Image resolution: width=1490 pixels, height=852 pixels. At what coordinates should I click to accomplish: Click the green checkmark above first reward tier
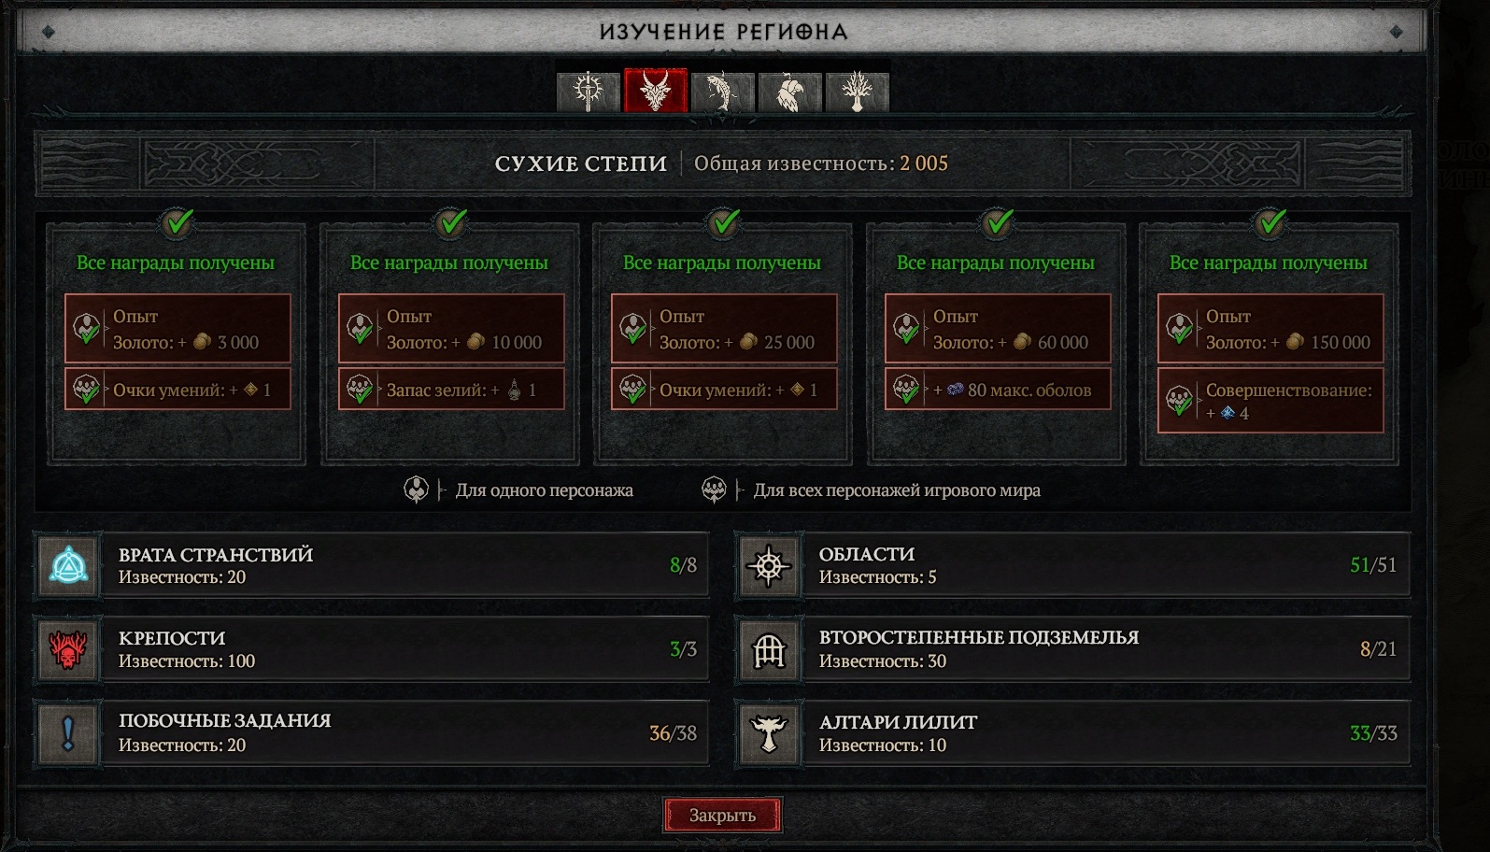177,223
